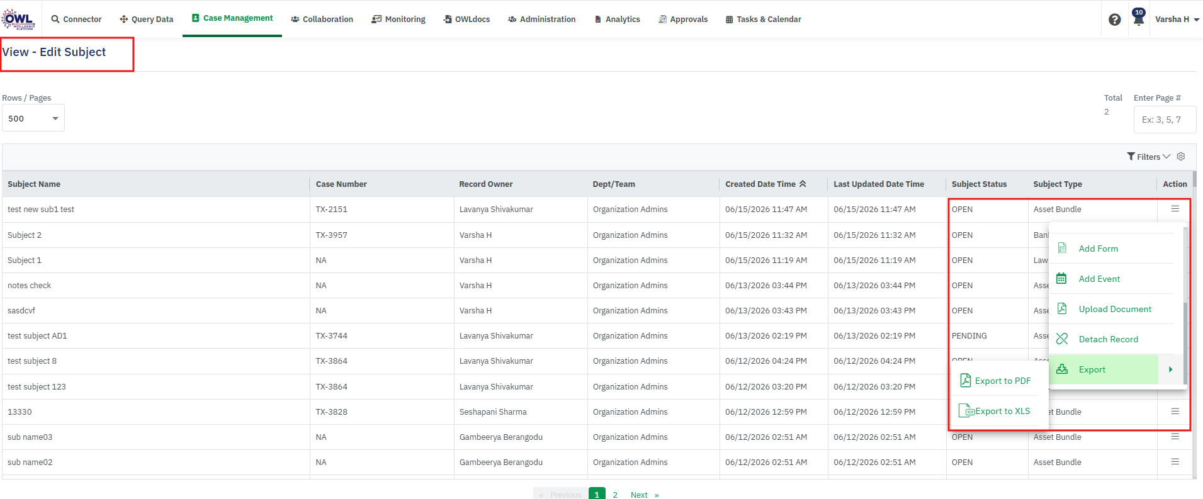Click record owner Seshapani Sharma

[x=493, y=412]
